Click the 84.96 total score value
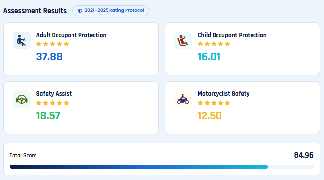 pyautogui.click(x=304, y=155)
